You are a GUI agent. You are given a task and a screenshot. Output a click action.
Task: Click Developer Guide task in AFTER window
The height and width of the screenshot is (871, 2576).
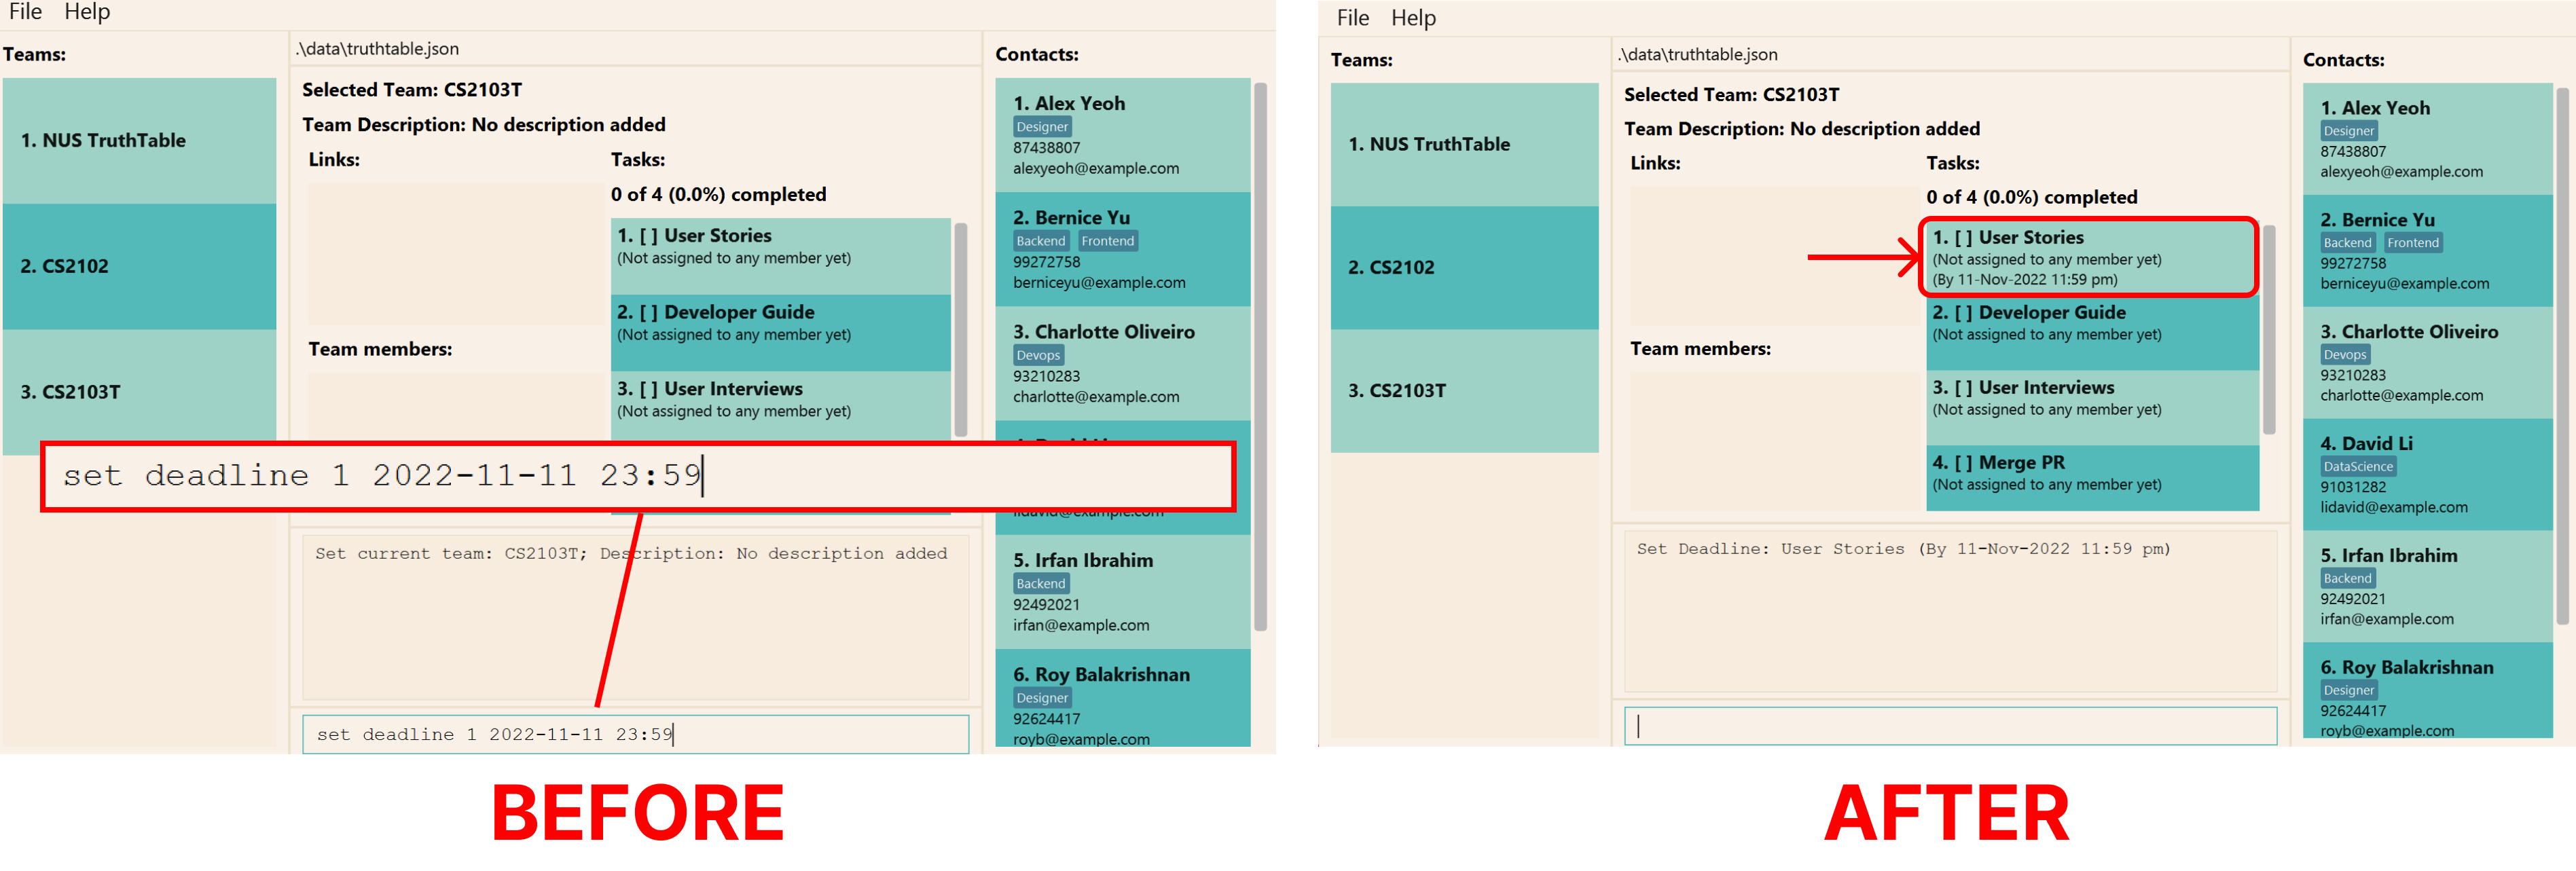pos(2092,333)
